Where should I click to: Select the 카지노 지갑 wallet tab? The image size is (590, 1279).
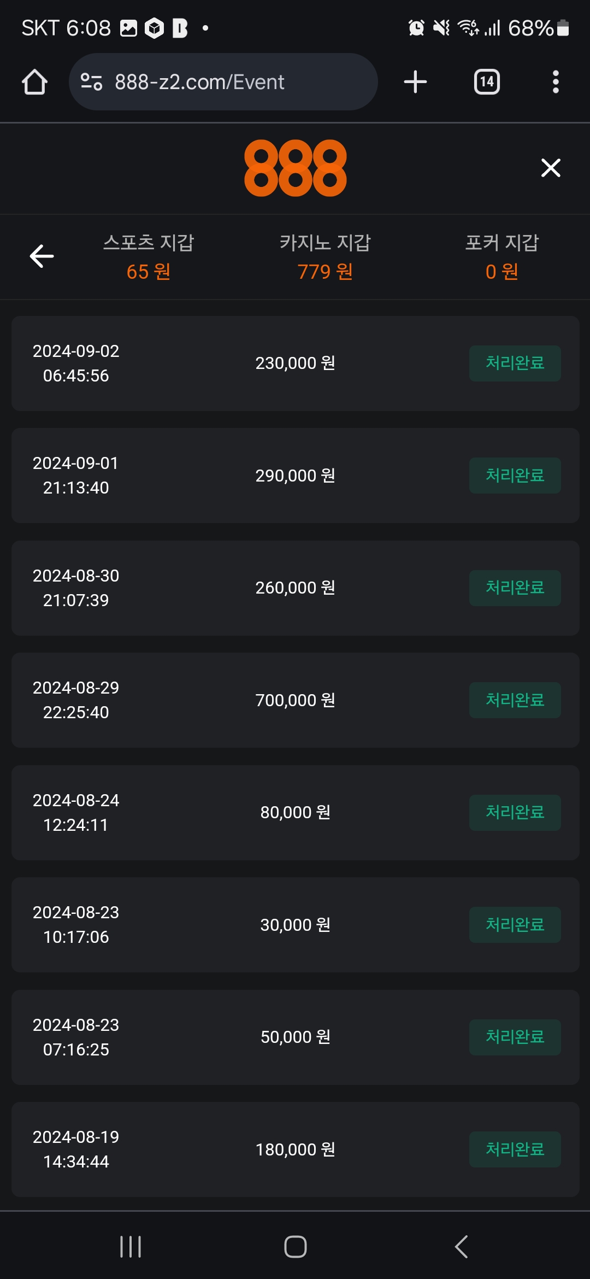(x=325, y=256)
